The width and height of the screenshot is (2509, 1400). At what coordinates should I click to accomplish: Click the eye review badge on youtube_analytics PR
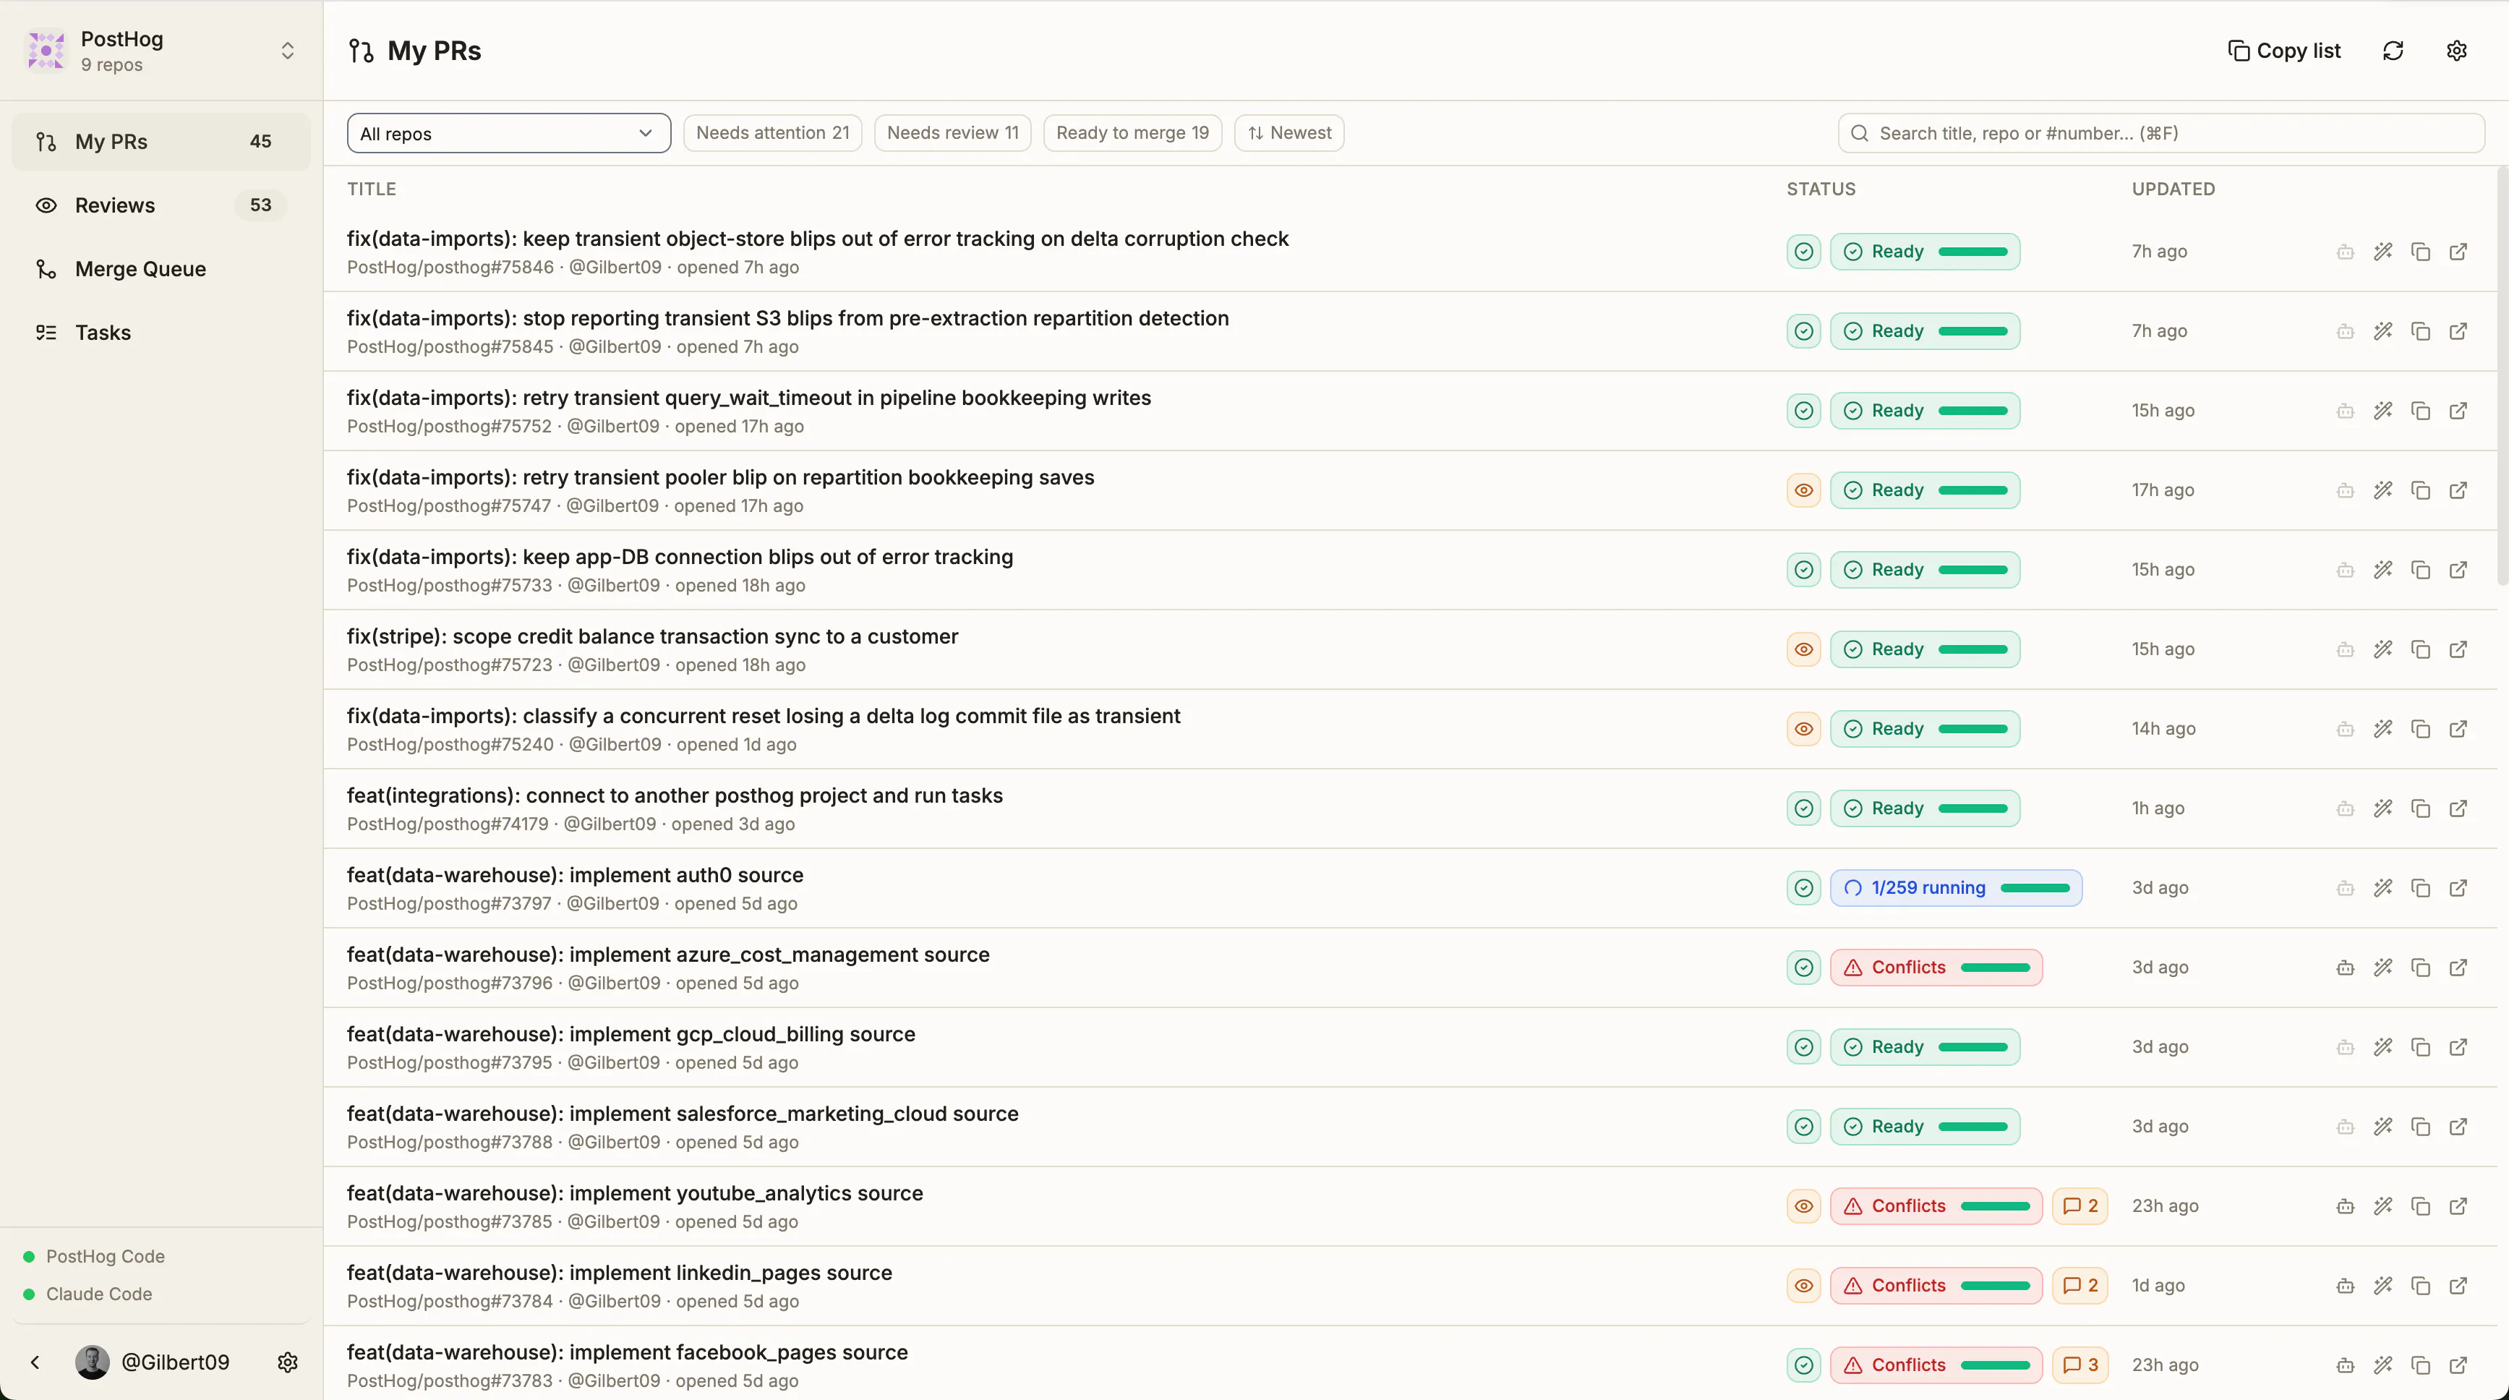1804,1206
